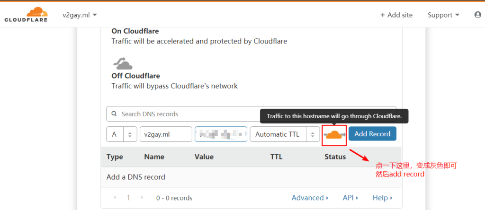Expand the Support menu
Viewport: 485px width, 210px height.
(x=443, y=15)
